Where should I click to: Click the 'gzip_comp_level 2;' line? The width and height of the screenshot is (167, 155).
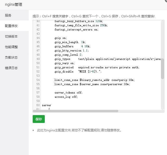pyautogui.click(x=68, y=55)
